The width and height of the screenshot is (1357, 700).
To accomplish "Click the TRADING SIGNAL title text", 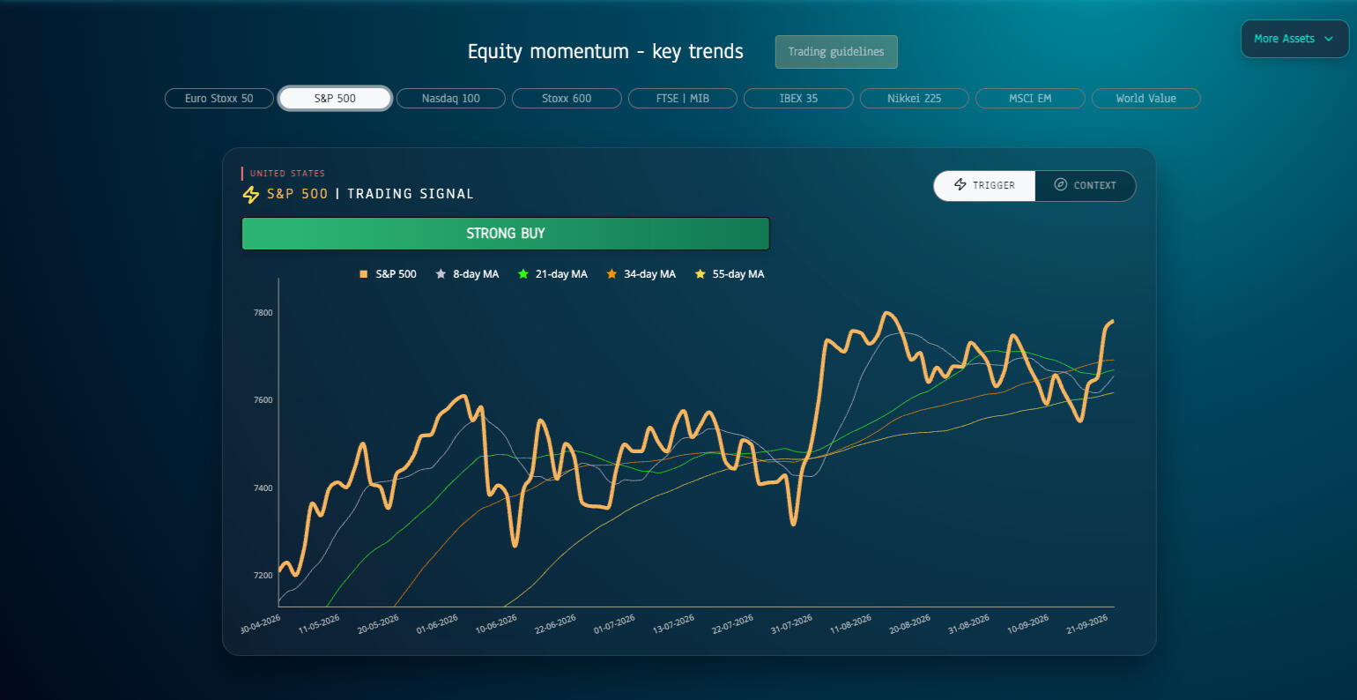I will tap(411, 194).
